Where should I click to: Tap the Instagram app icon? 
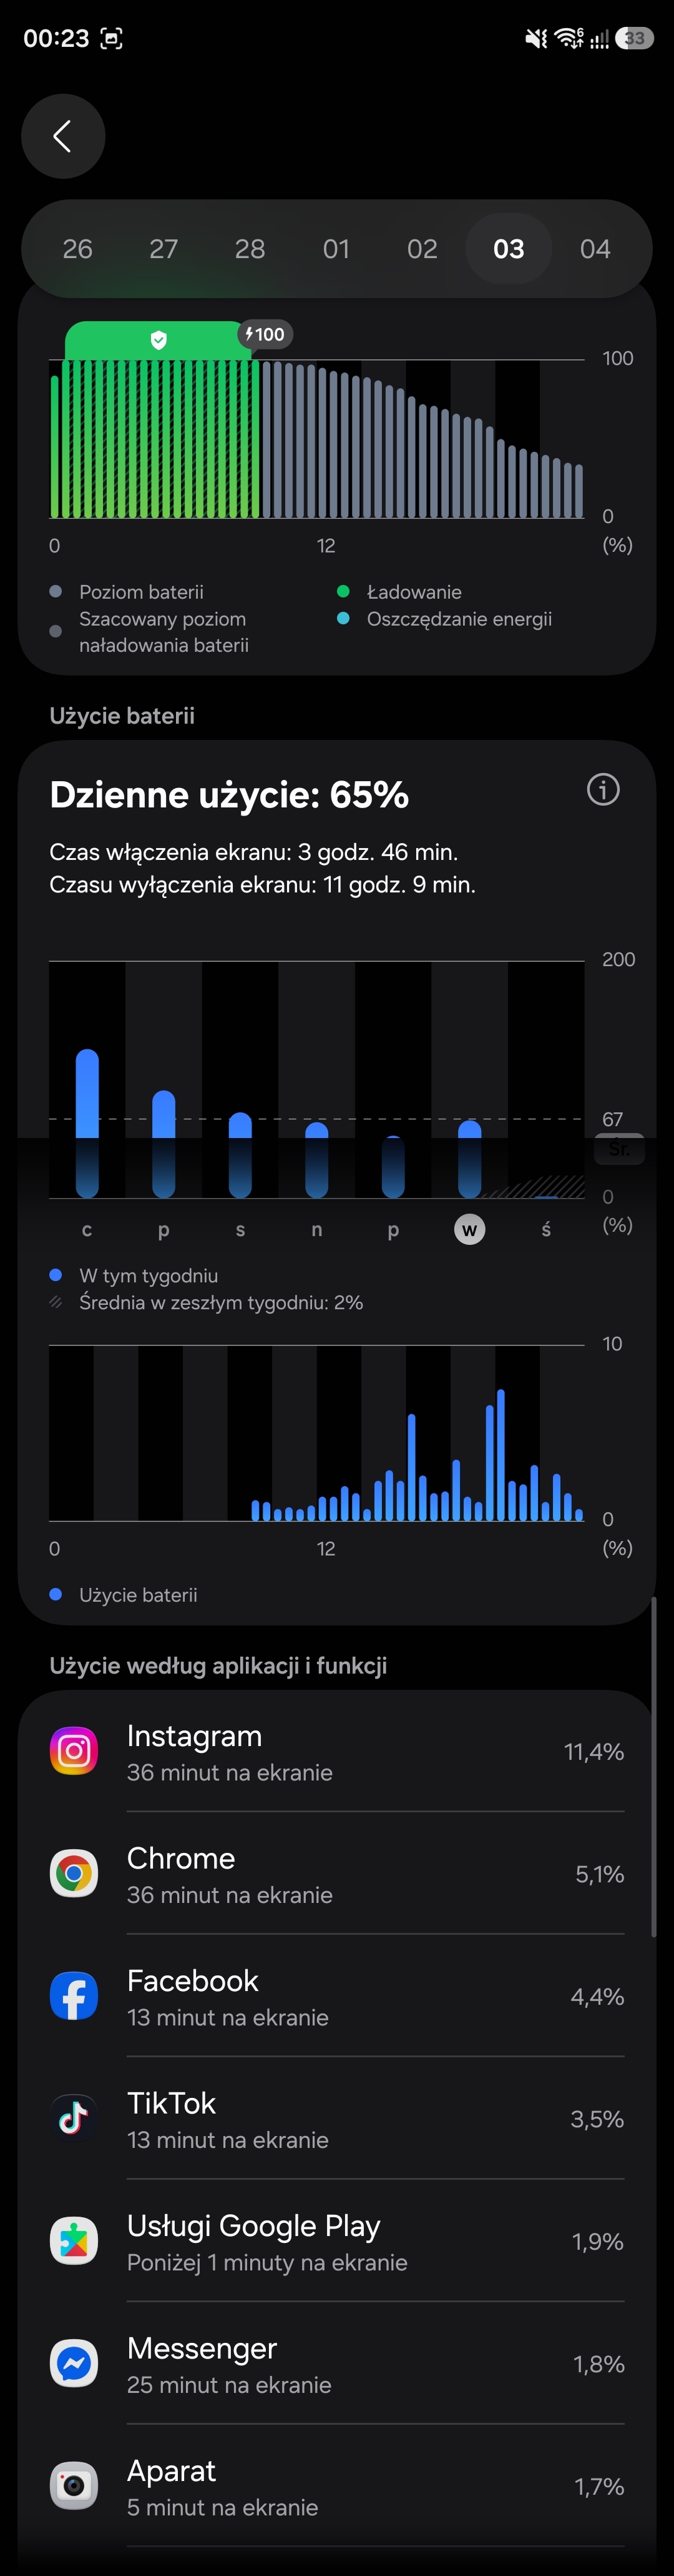pos(74,1751)
